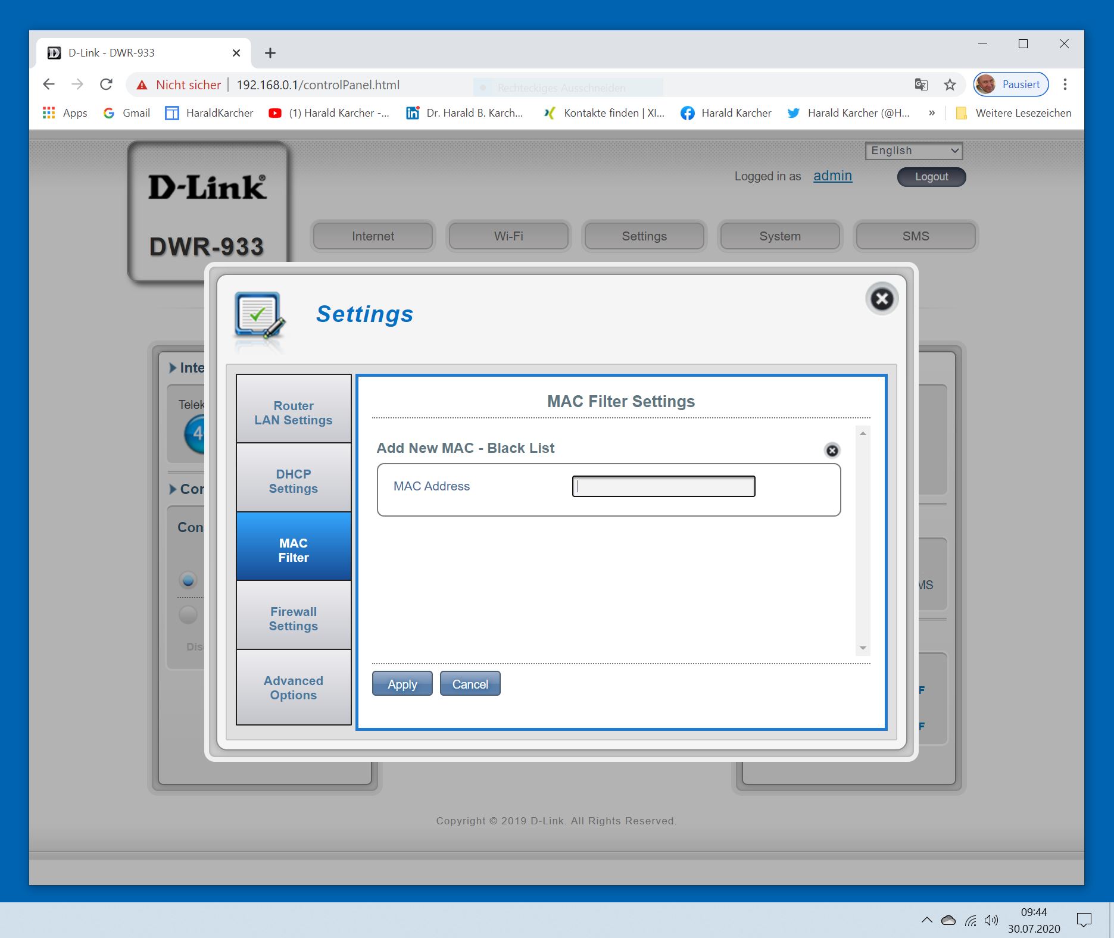
Task: Click the Google Translate icon in address bar
Action: [x=921, y=85]
